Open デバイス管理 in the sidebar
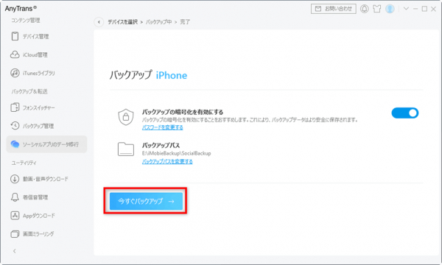This screenshot has width=442, height=265. 30,36
